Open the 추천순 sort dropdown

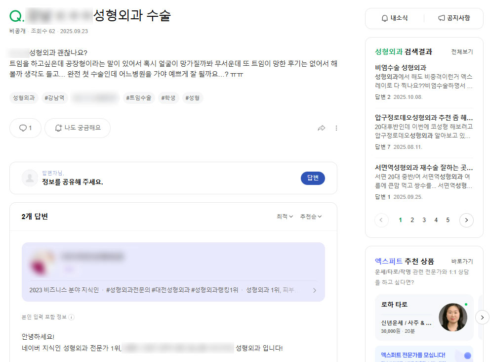[311, 217]
